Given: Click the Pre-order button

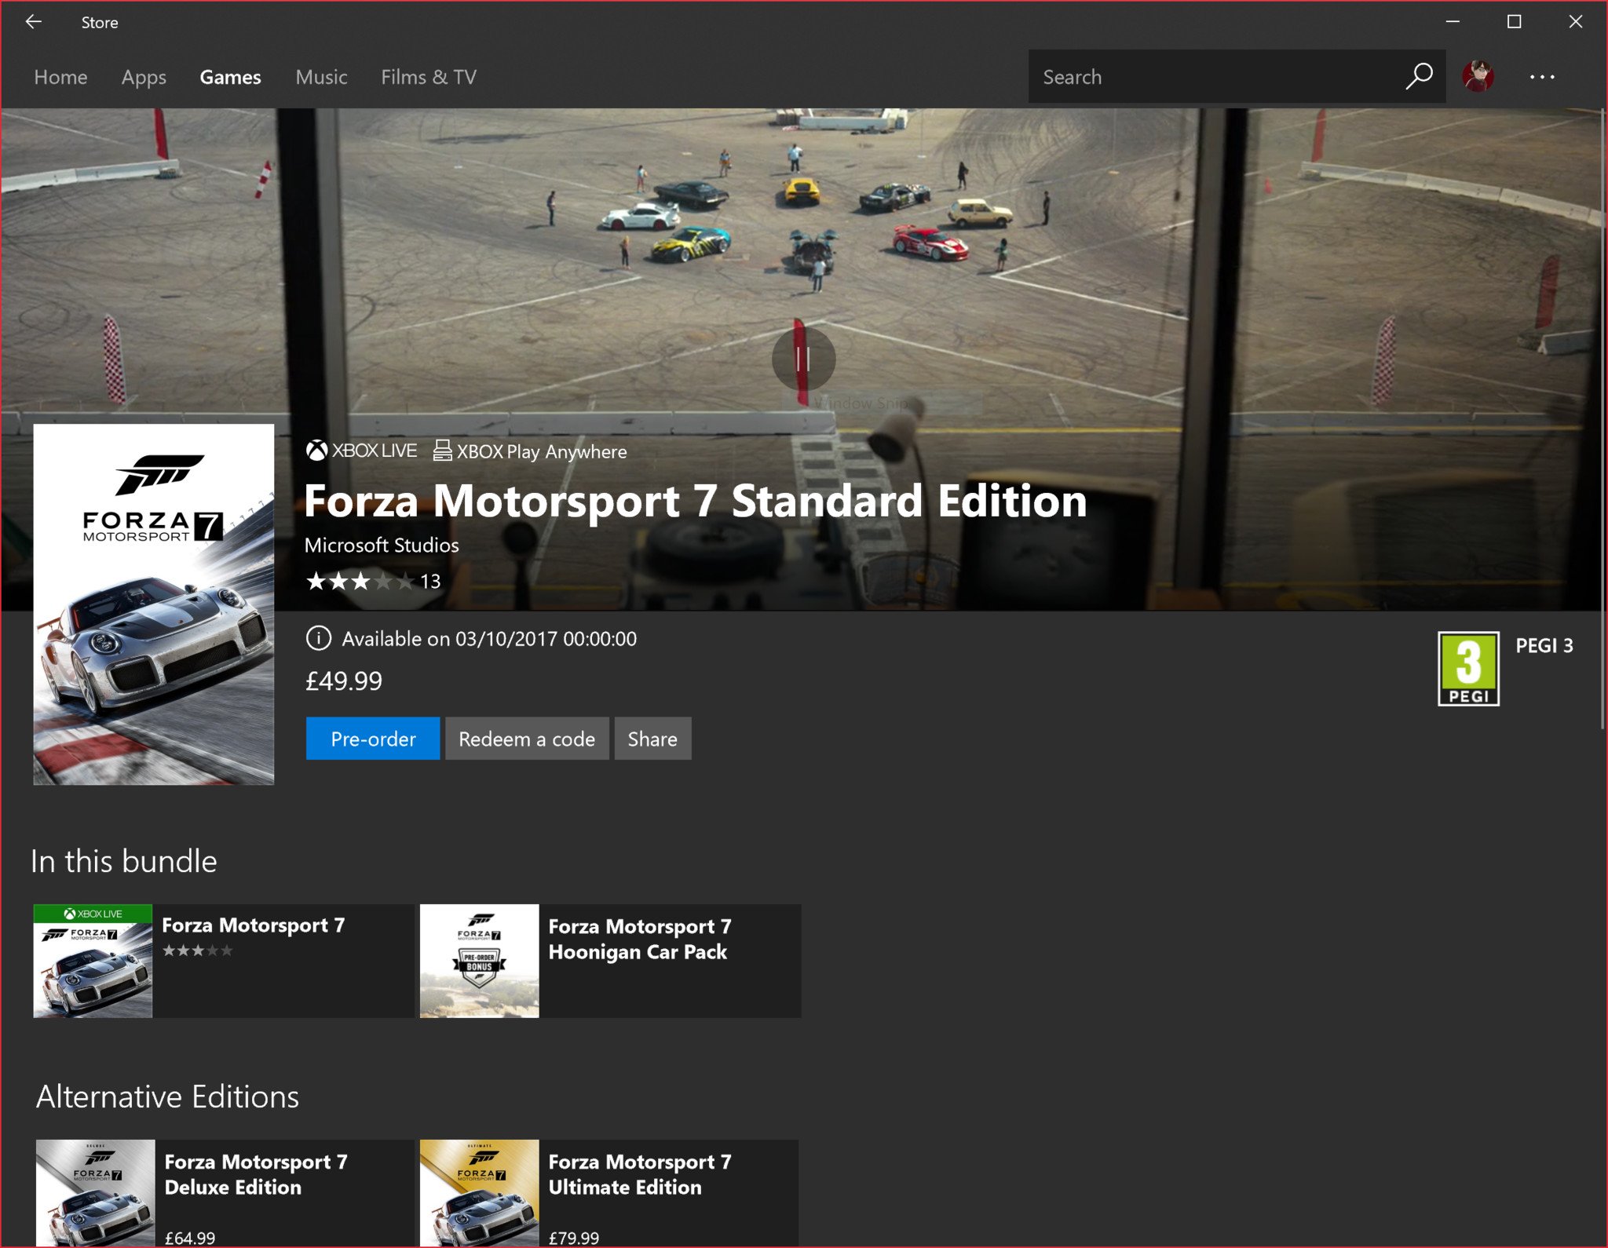Looking at the screenshot, I should (372, 738).
